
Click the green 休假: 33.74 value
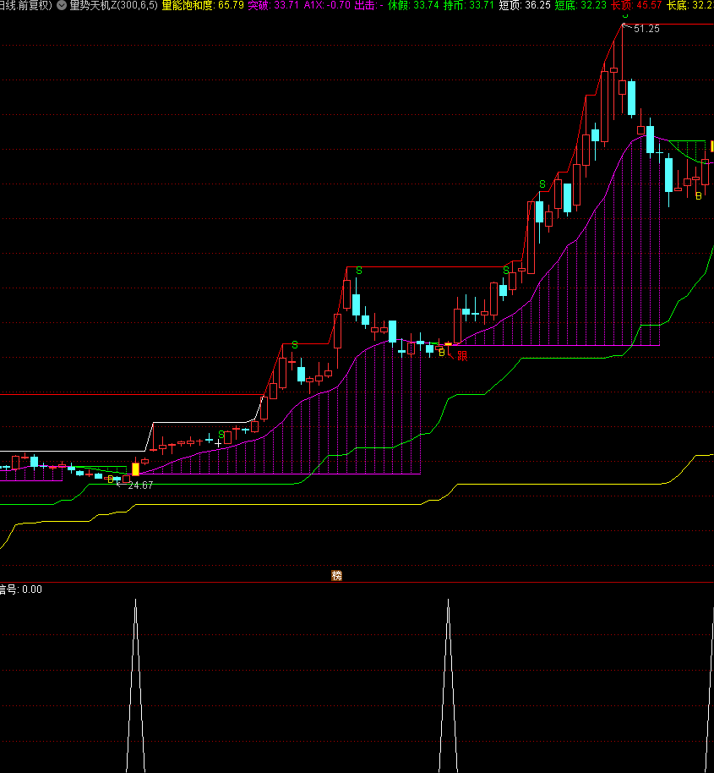pos(413,5)
